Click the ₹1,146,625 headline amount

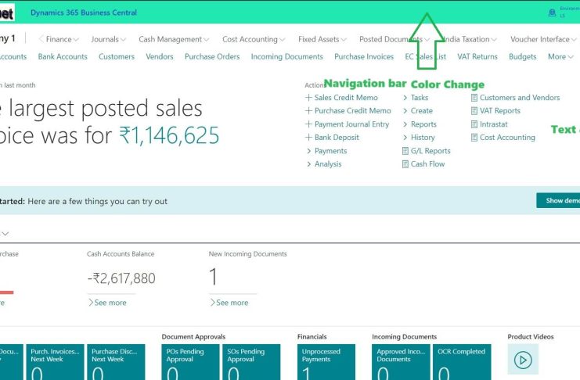point(169,135)
